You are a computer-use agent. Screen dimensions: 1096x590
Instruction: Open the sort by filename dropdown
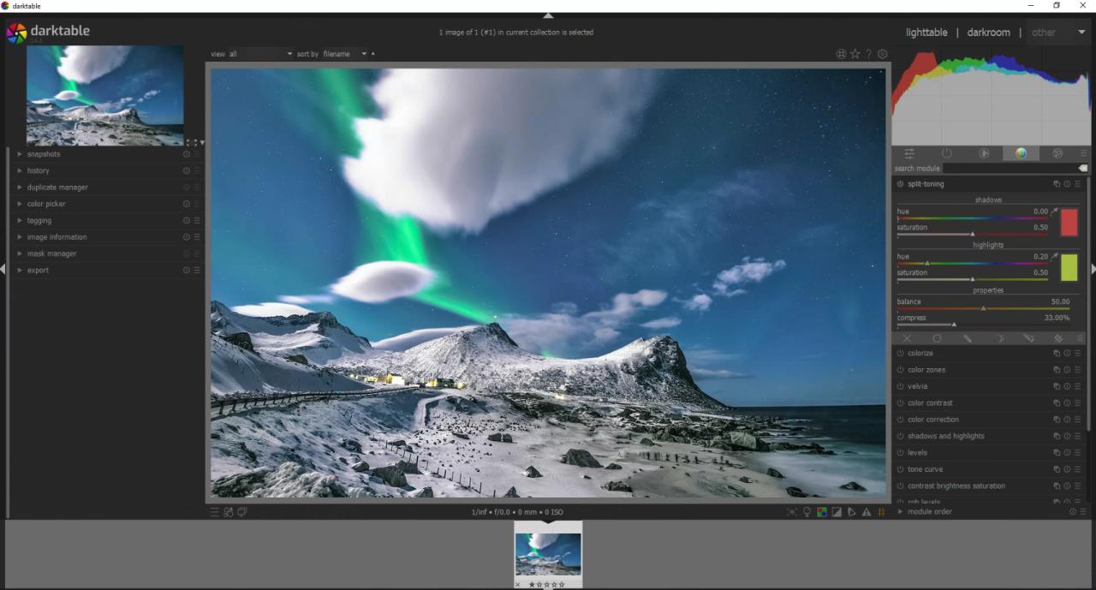point(345,54)
